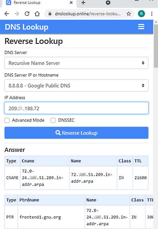Open a new browser tab
This screenshot has width=158, height=229.
point(83,2)
